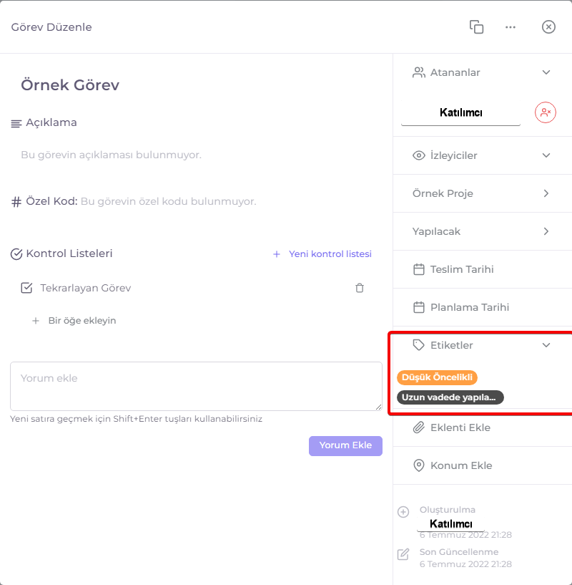Collapse the Etiketler section chevron
Viewport: 572px width, 585px height.
546,345
